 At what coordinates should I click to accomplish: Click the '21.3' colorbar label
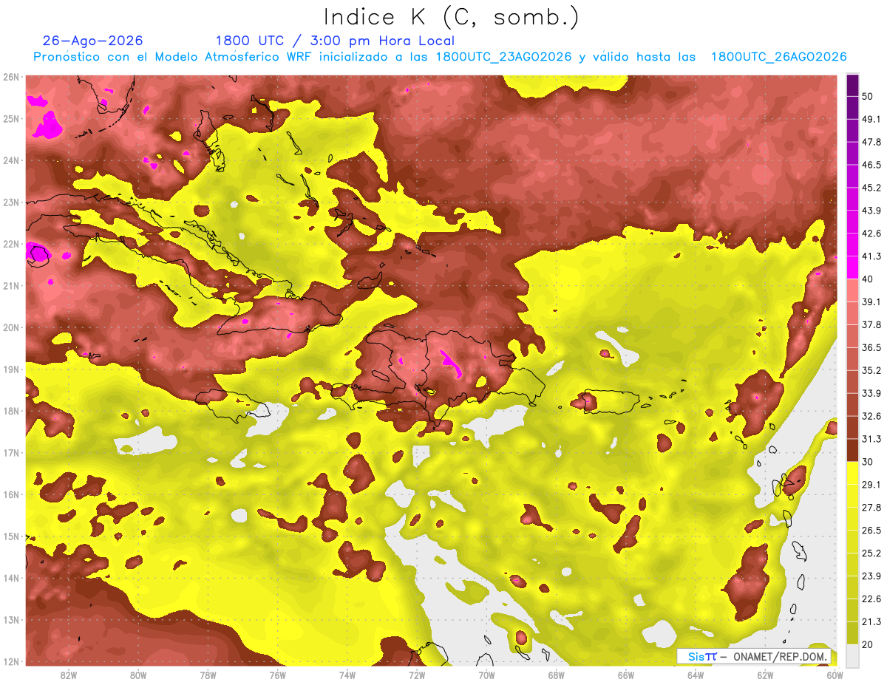tap(871, 621)
